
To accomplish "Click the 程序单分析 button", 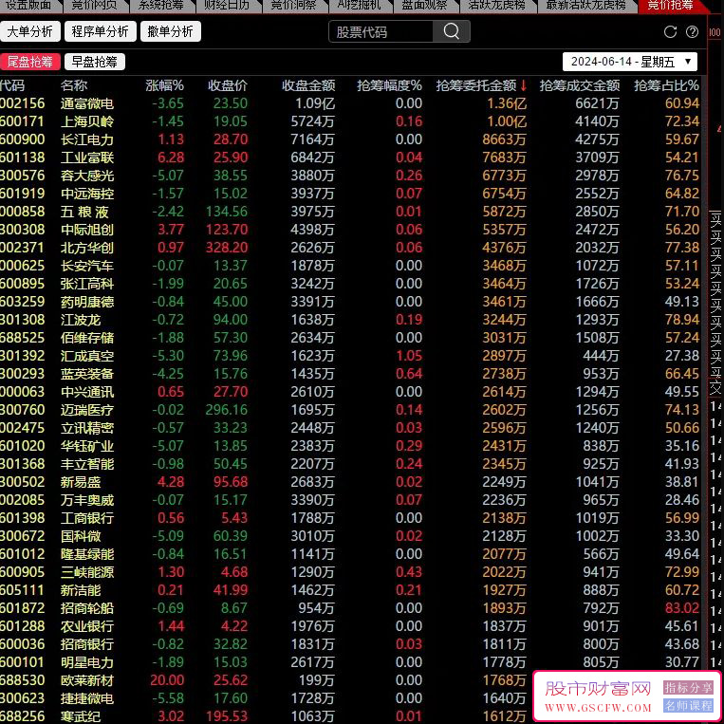I will tap(101, 31).
